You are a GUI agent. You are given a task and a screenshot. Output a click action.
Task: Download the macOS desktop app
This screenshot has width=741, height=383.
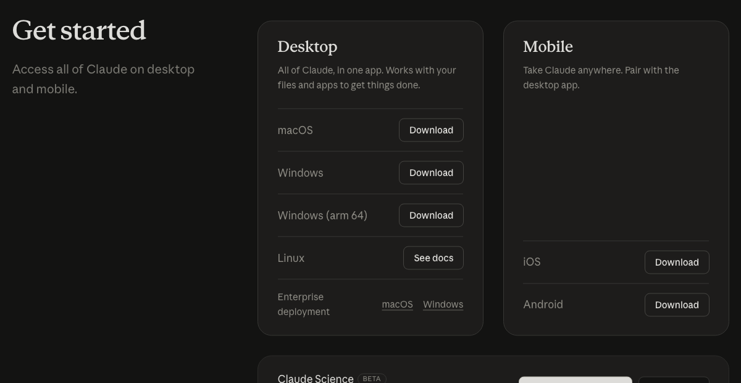(431, 130)
